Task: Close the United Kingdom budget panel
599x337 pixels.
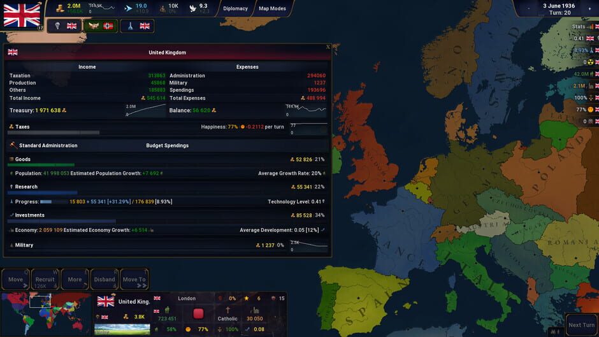Action: pyautogui.click(x=328, y=47)
